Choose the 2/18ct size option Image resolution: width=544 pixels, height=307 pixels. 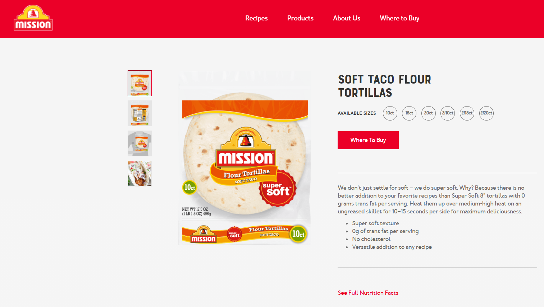(467, 113)
